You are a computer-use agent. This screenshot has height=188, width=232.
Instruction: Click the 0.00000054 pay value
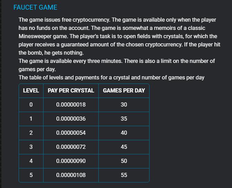pos(71,133)
